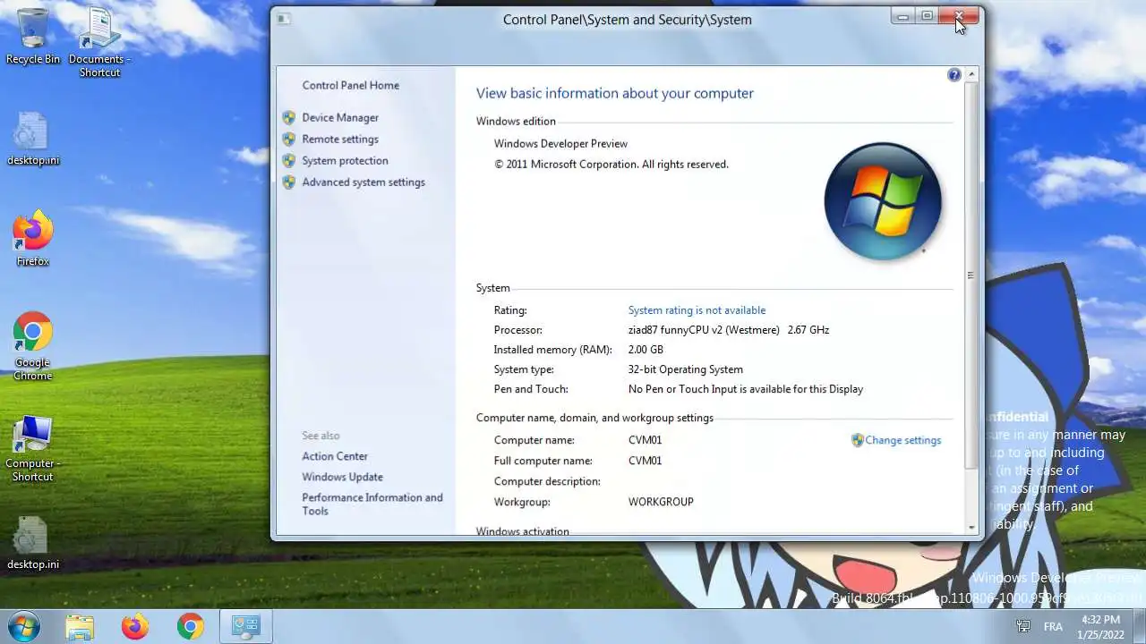Click 'View basic information about your computer' heading
The width and height of the screenshot is (1146, 644).
pyautogui.click(x=615, y=93)
